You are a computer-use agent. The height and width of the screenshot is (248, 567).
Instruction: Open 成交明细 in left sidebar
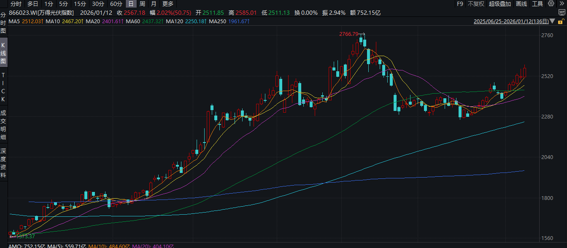(3, 125)
